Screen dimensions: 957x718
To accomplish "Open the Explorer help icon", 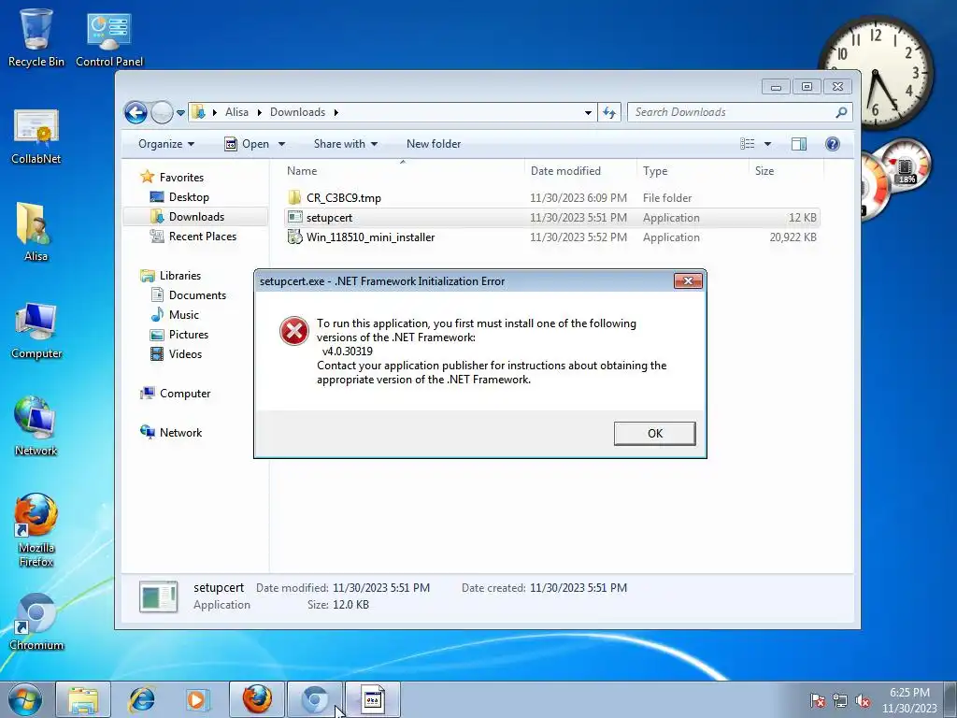I will pos(832,144).
